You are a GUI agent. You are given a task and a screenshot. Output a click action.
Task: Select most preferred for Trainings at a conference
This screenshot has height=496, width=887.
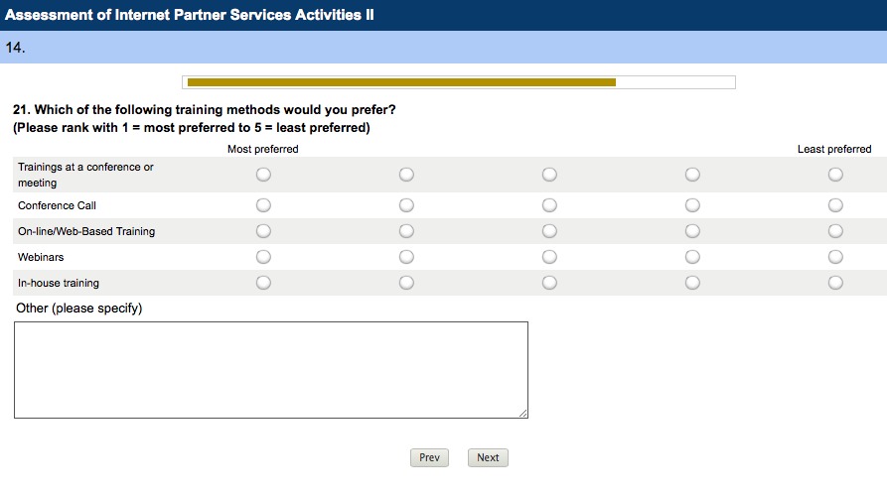click(263, 175)
